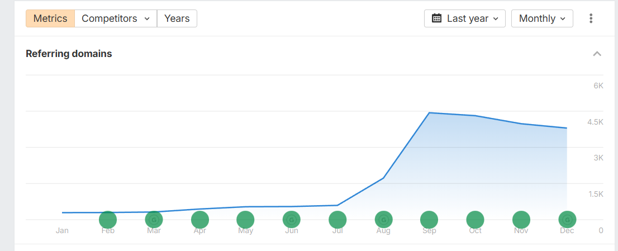Open the Google update marker above Aug
This screenshot has height=251, width=618.
pyautogui.click(x=383, y=220)
